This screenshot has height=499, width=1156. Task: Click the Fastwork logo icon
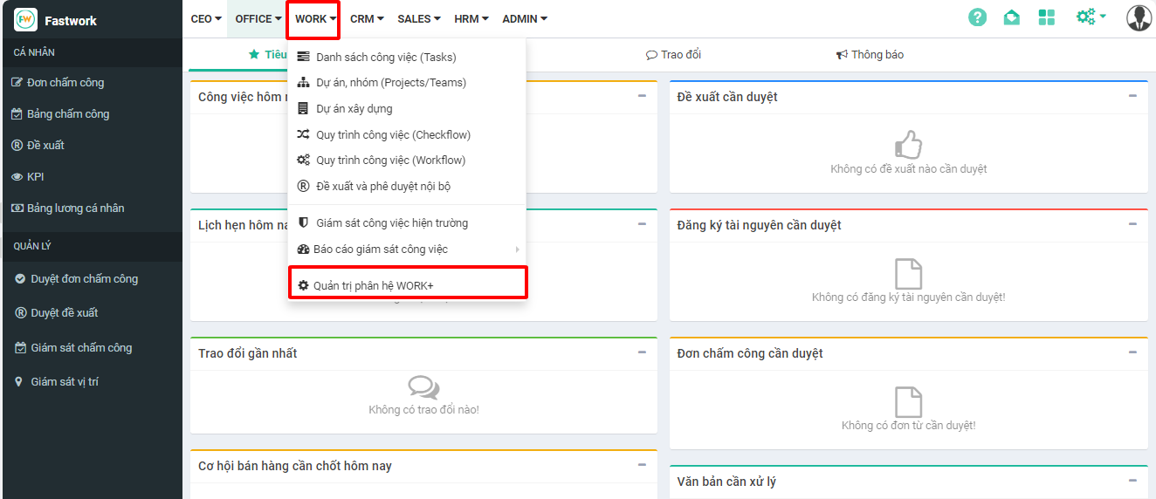coord(25,19)
